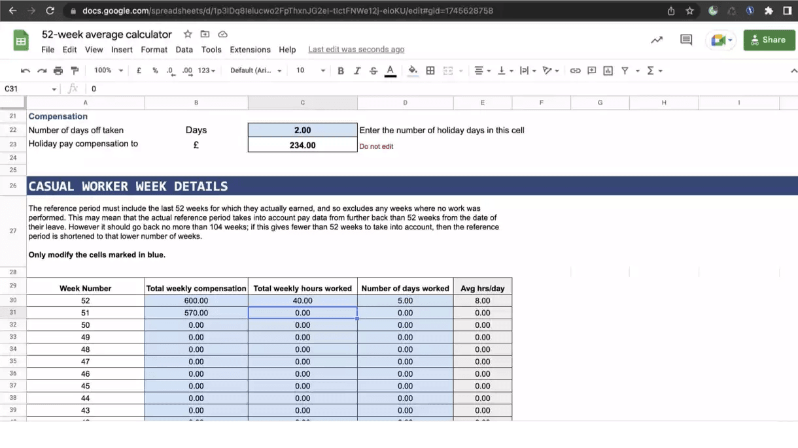The height and width of the screenshot is (448, 798).
Task: Open the 'Last edit was seconds ago' link
Action: point(356,50)
